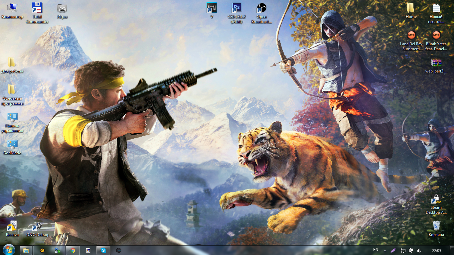Image resolution: width=454 pixels, height=255 pixels.
Task: Click the network-lock taskbar icon
Action: coord(58,250)
